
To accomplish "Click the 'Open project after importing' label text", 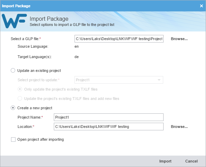I will pyautogui.click(x=41, y=139).
